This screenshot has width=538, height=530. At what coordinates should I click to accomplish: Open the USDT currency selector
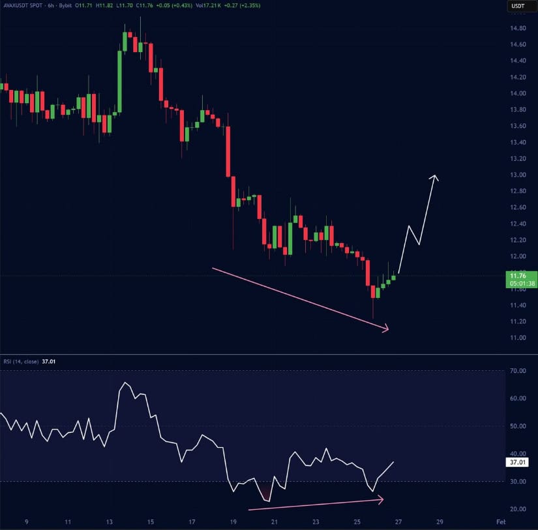[x=517, y=7]
